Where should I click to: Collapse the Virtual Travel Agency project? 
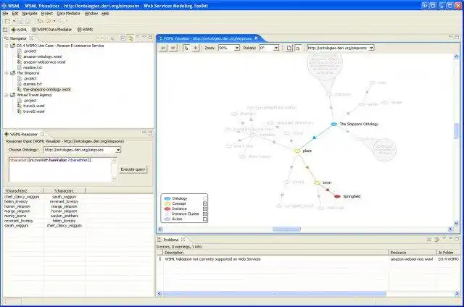coord(7,95)
